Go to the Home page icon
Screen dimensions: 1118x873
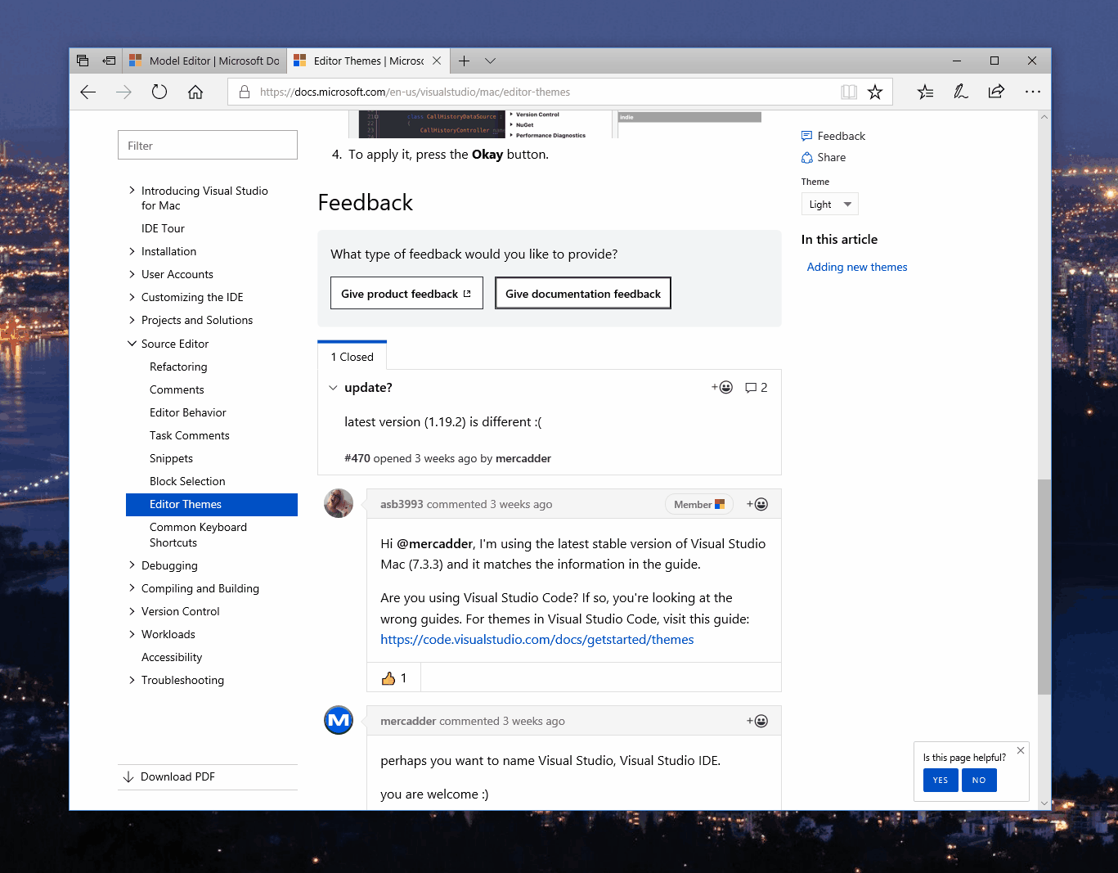[195, 92]
